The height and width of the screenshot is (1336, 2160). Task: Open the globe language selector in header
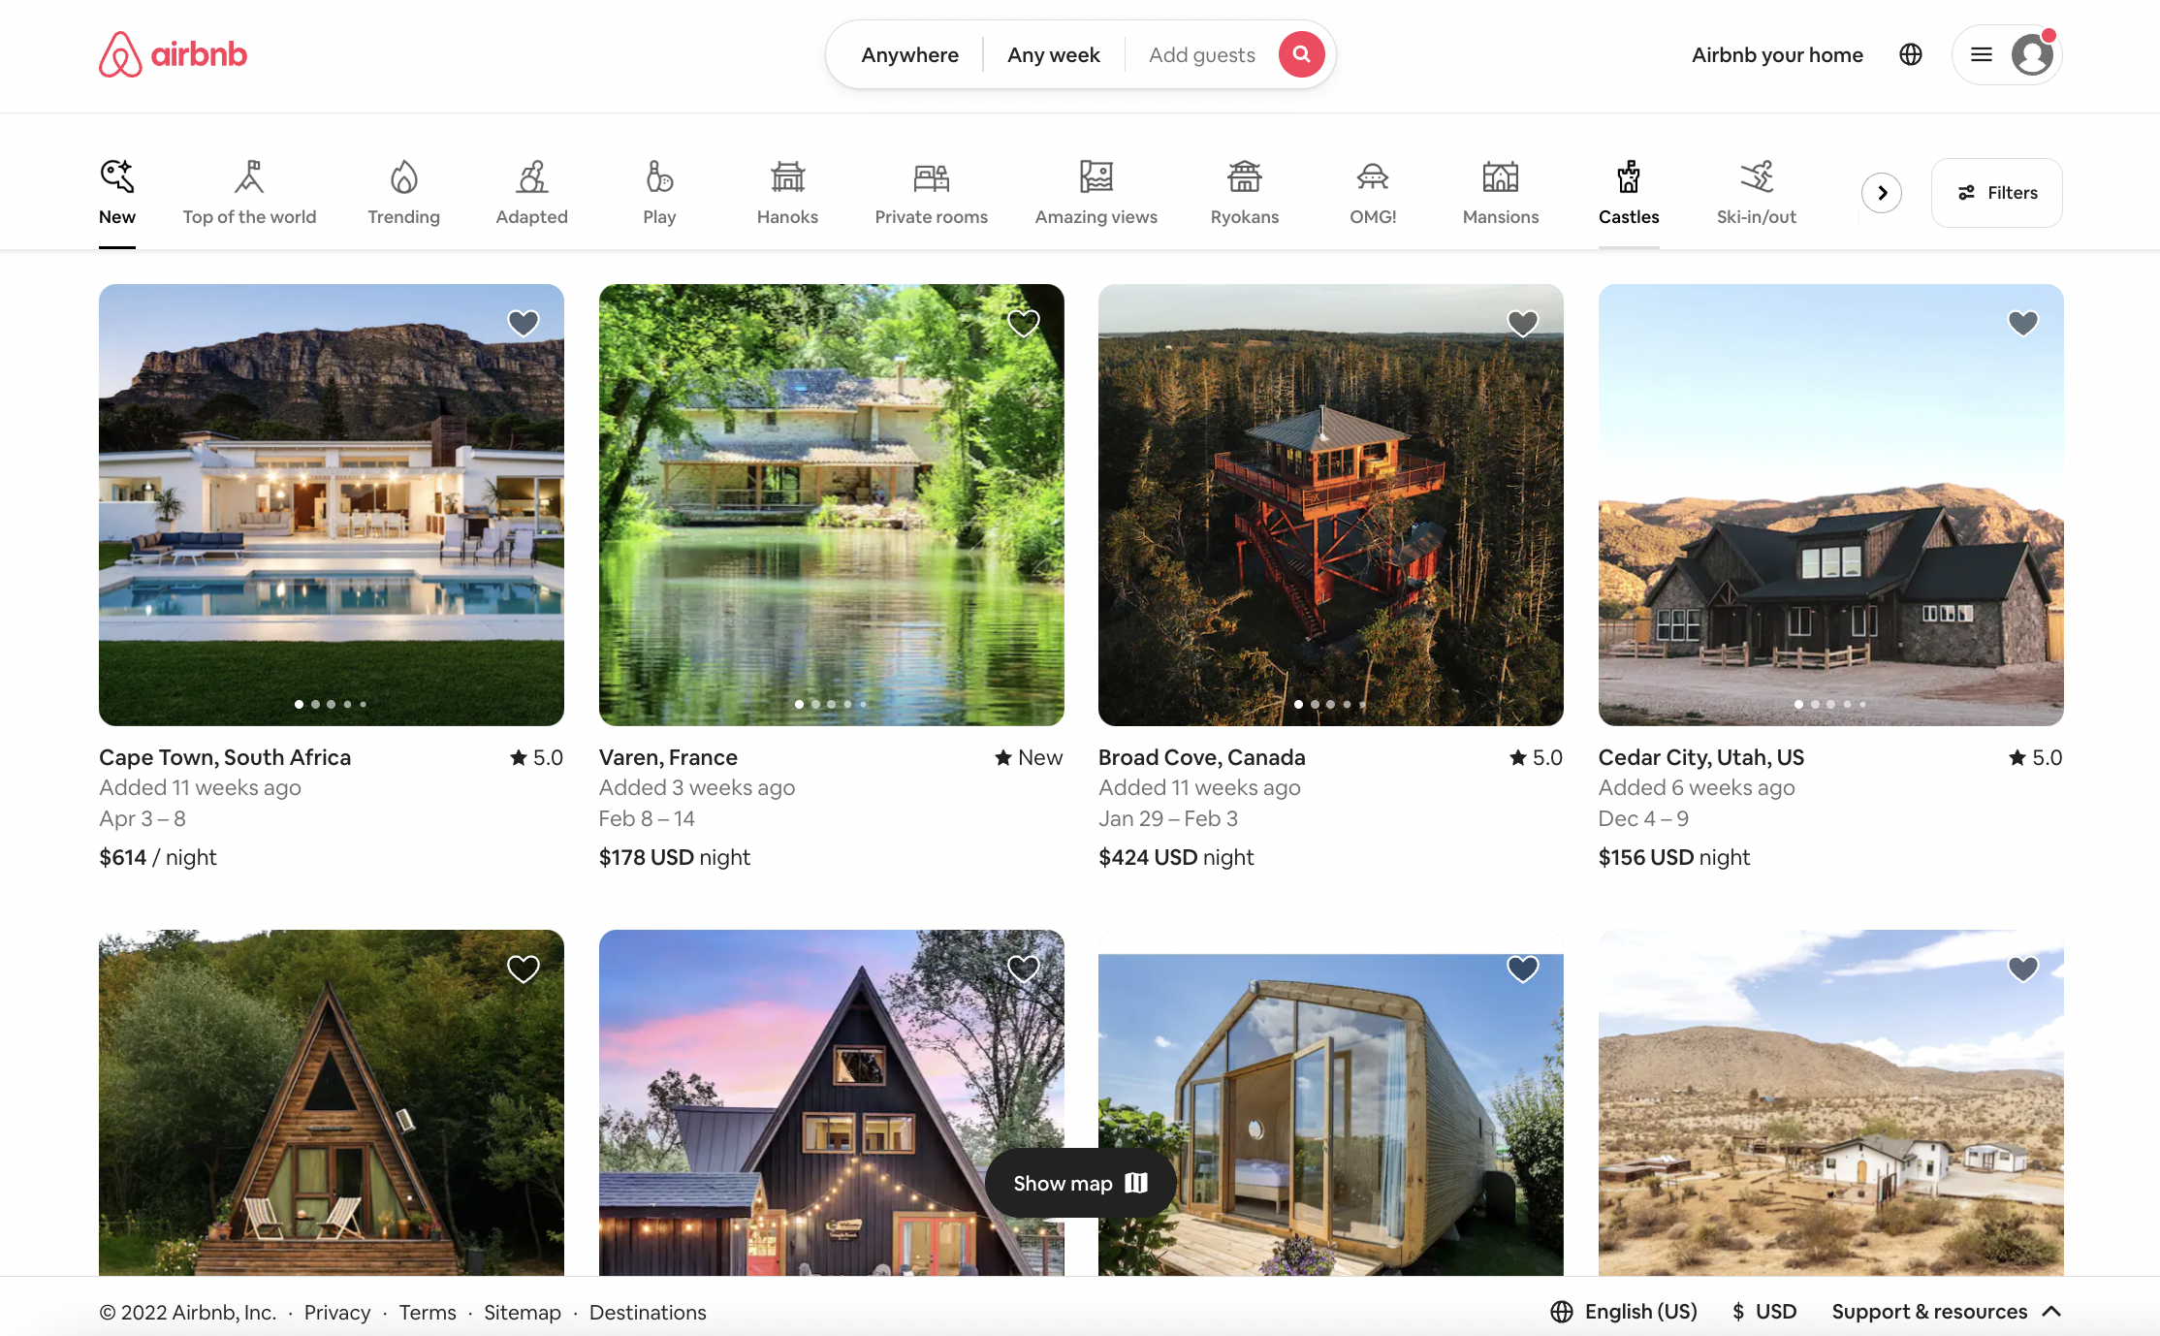[x=1910, y=54]
